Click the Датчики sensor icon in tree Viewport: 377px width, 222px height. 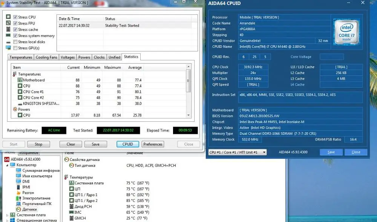(18, 210)
